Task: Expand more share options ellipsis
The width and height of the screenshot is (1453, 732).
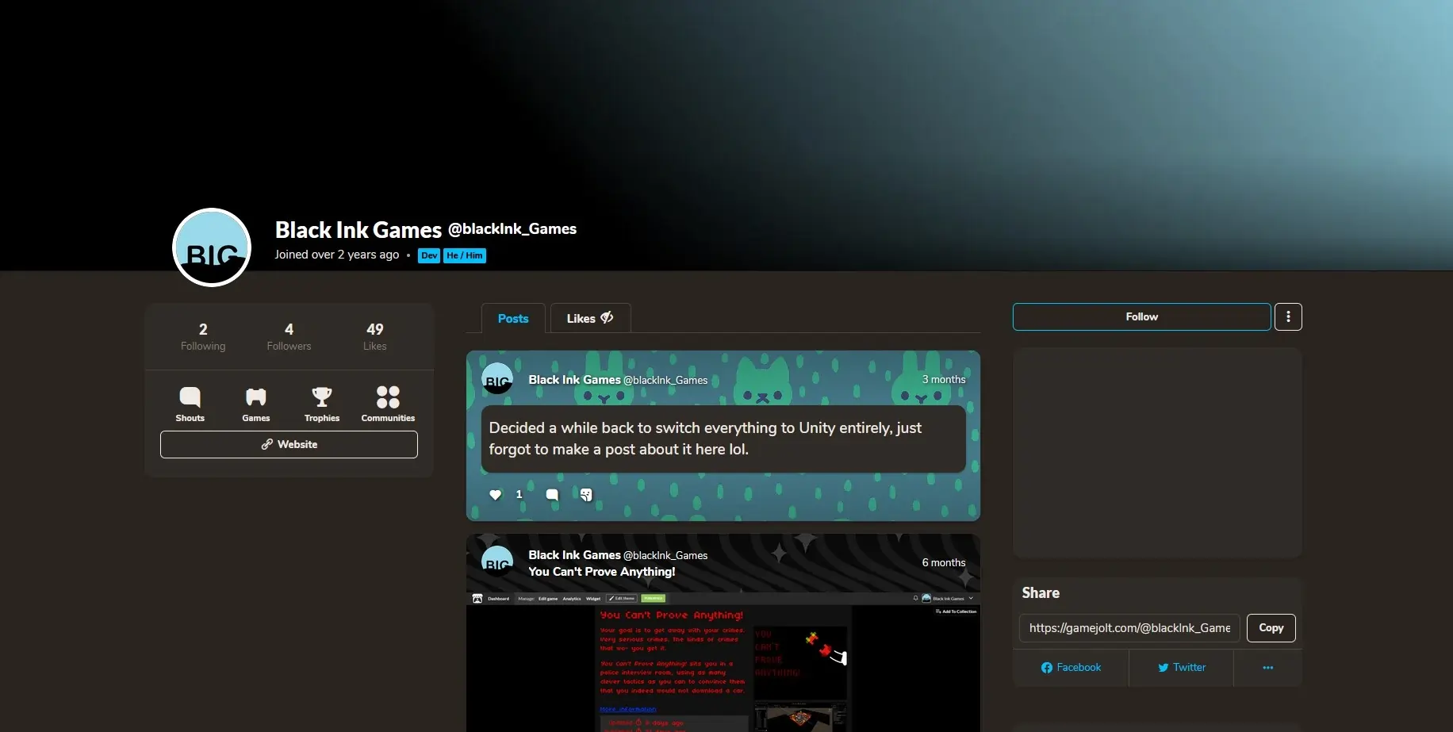Action: pyautogui.click(x=1267, y=668)
